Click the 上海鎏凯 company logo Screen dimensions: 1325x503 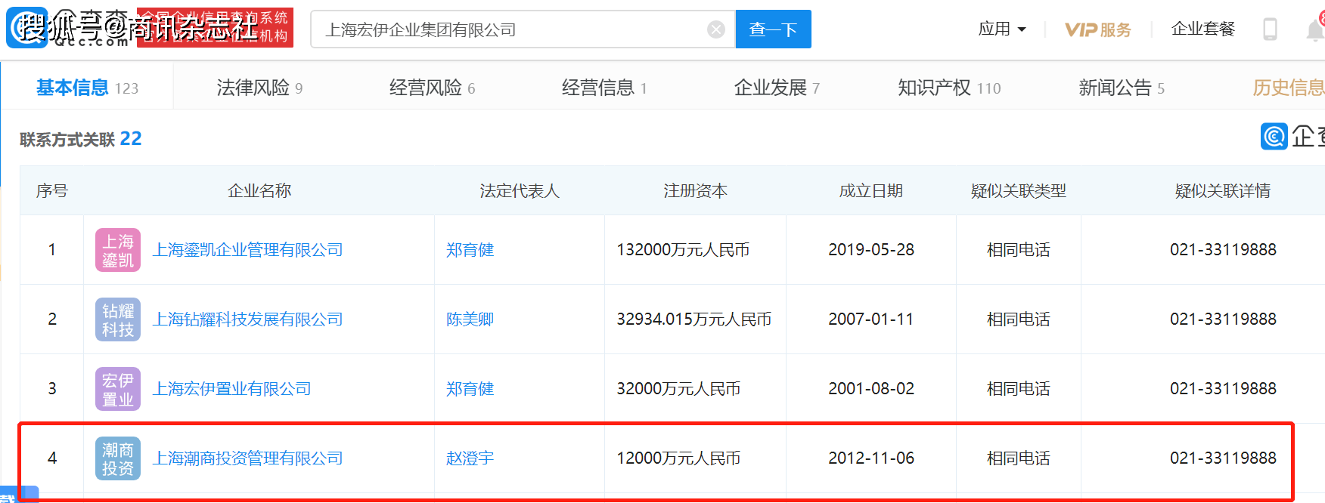(118, 250)
